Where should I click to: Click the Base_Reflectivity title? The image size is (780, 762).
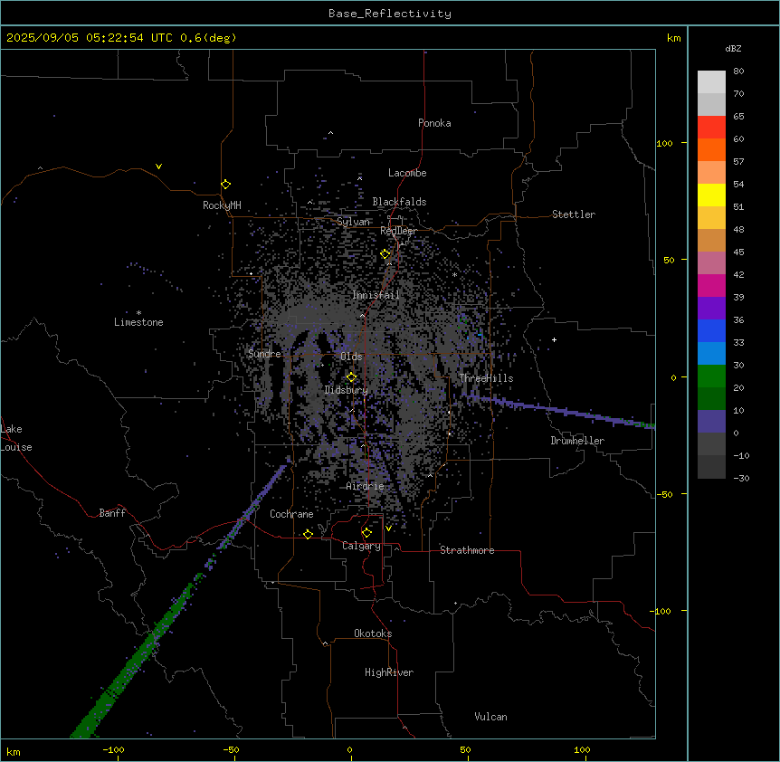click(x=390, y=14)
